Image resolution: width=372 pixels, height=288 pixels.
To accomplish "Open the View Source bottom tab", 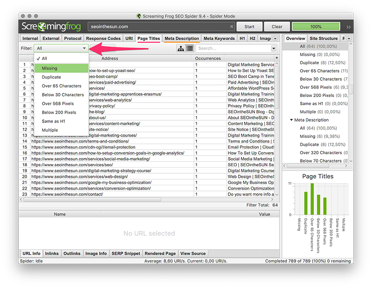I will (x=193, y=253).
